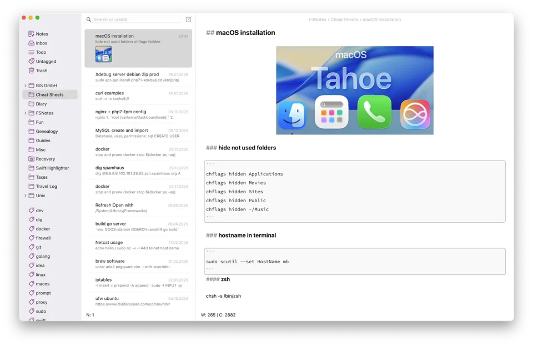Click the golang tag icon
The height and width of the screenshot is (346, 533).
coord(31,256)
